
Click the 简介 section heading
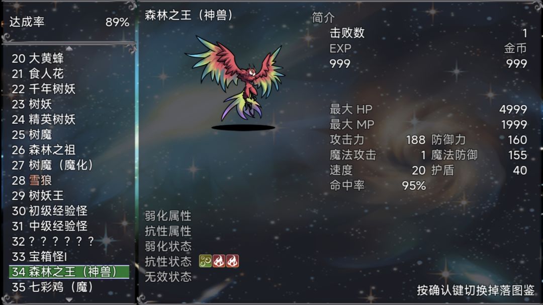tap(323, 17)
